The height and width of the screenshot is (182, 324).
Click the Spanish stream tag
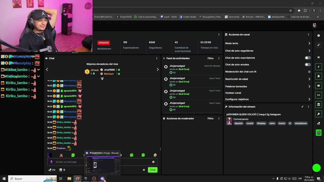[238, 123]
